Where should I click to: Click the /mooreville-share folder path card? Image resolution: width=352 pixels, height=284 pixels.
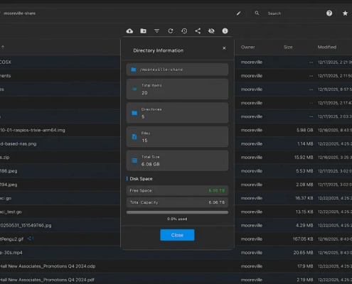tap(177, 70)
